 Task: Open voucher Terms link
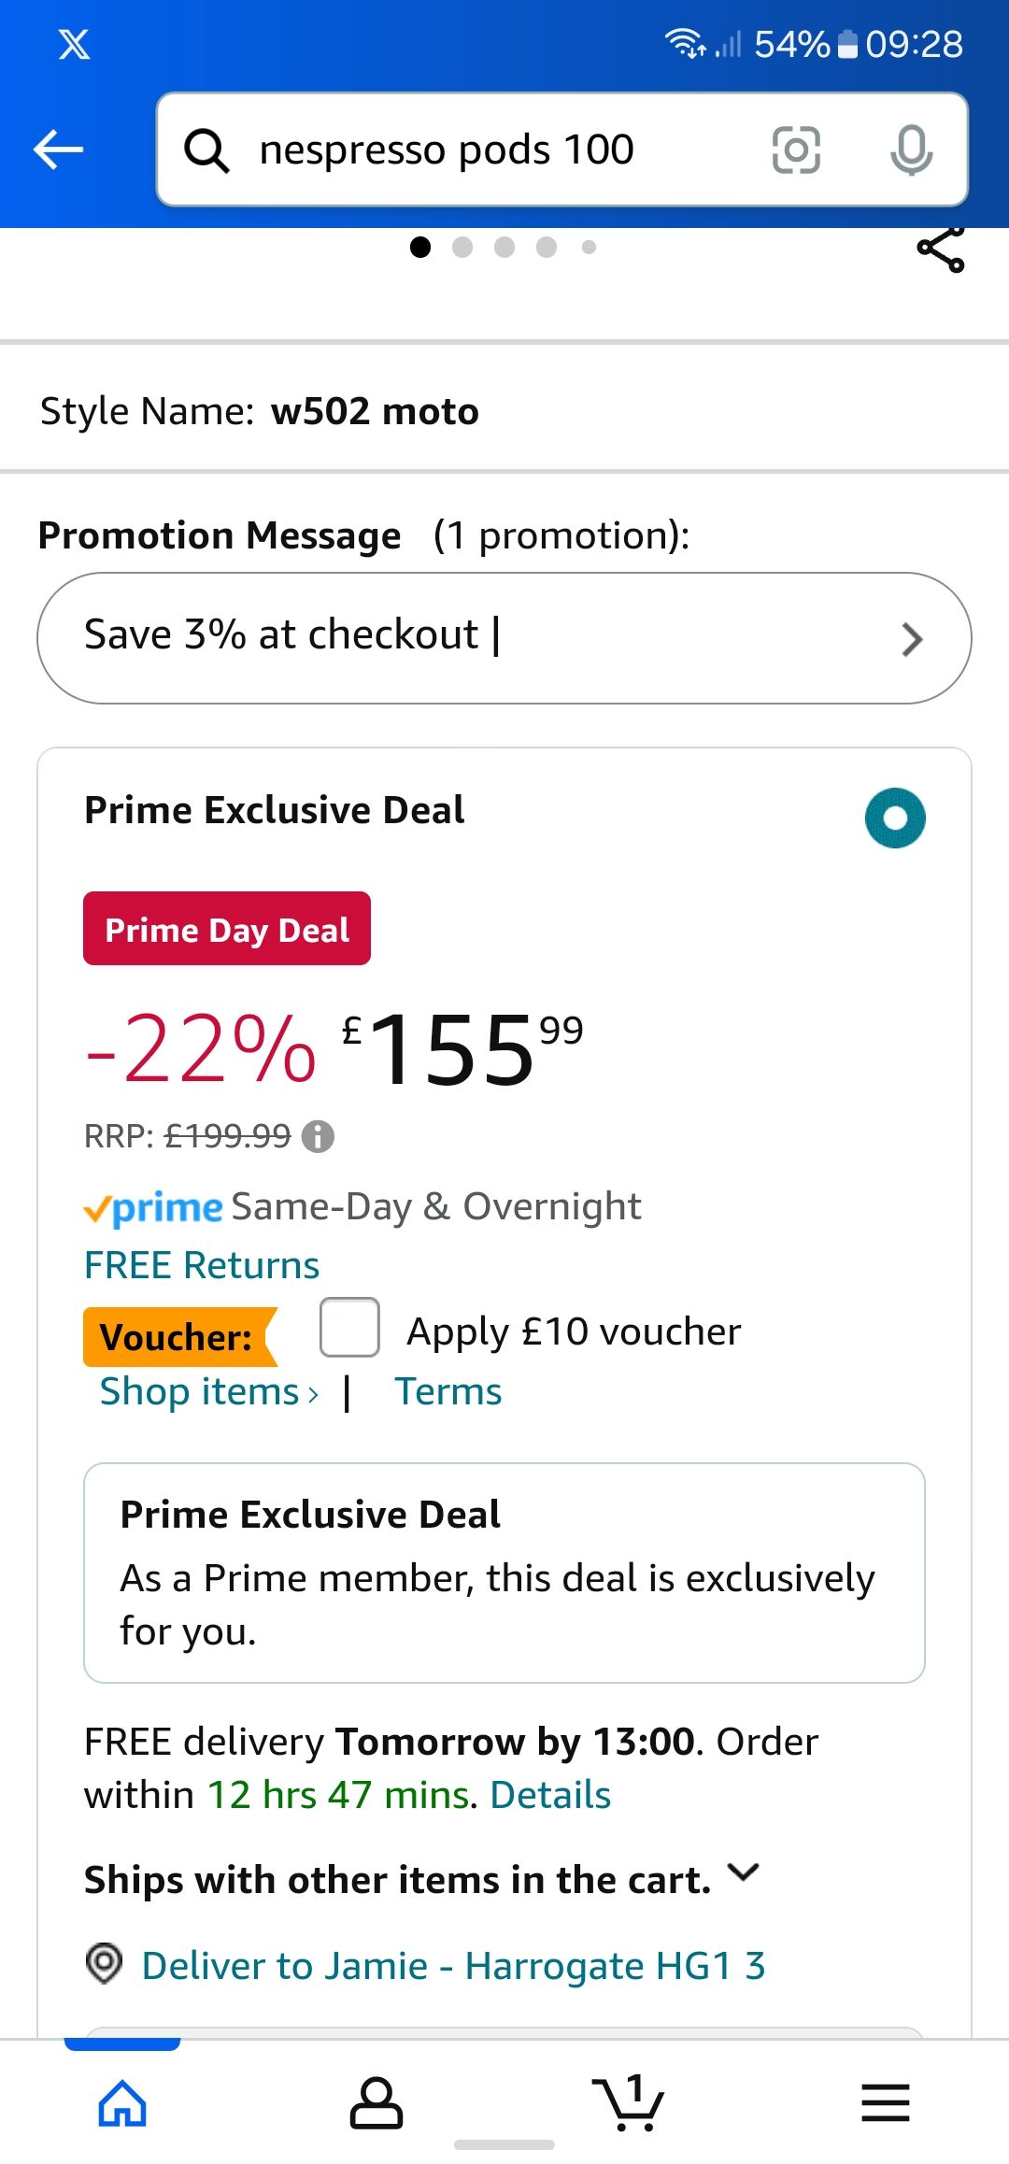tap(448, 1391)
